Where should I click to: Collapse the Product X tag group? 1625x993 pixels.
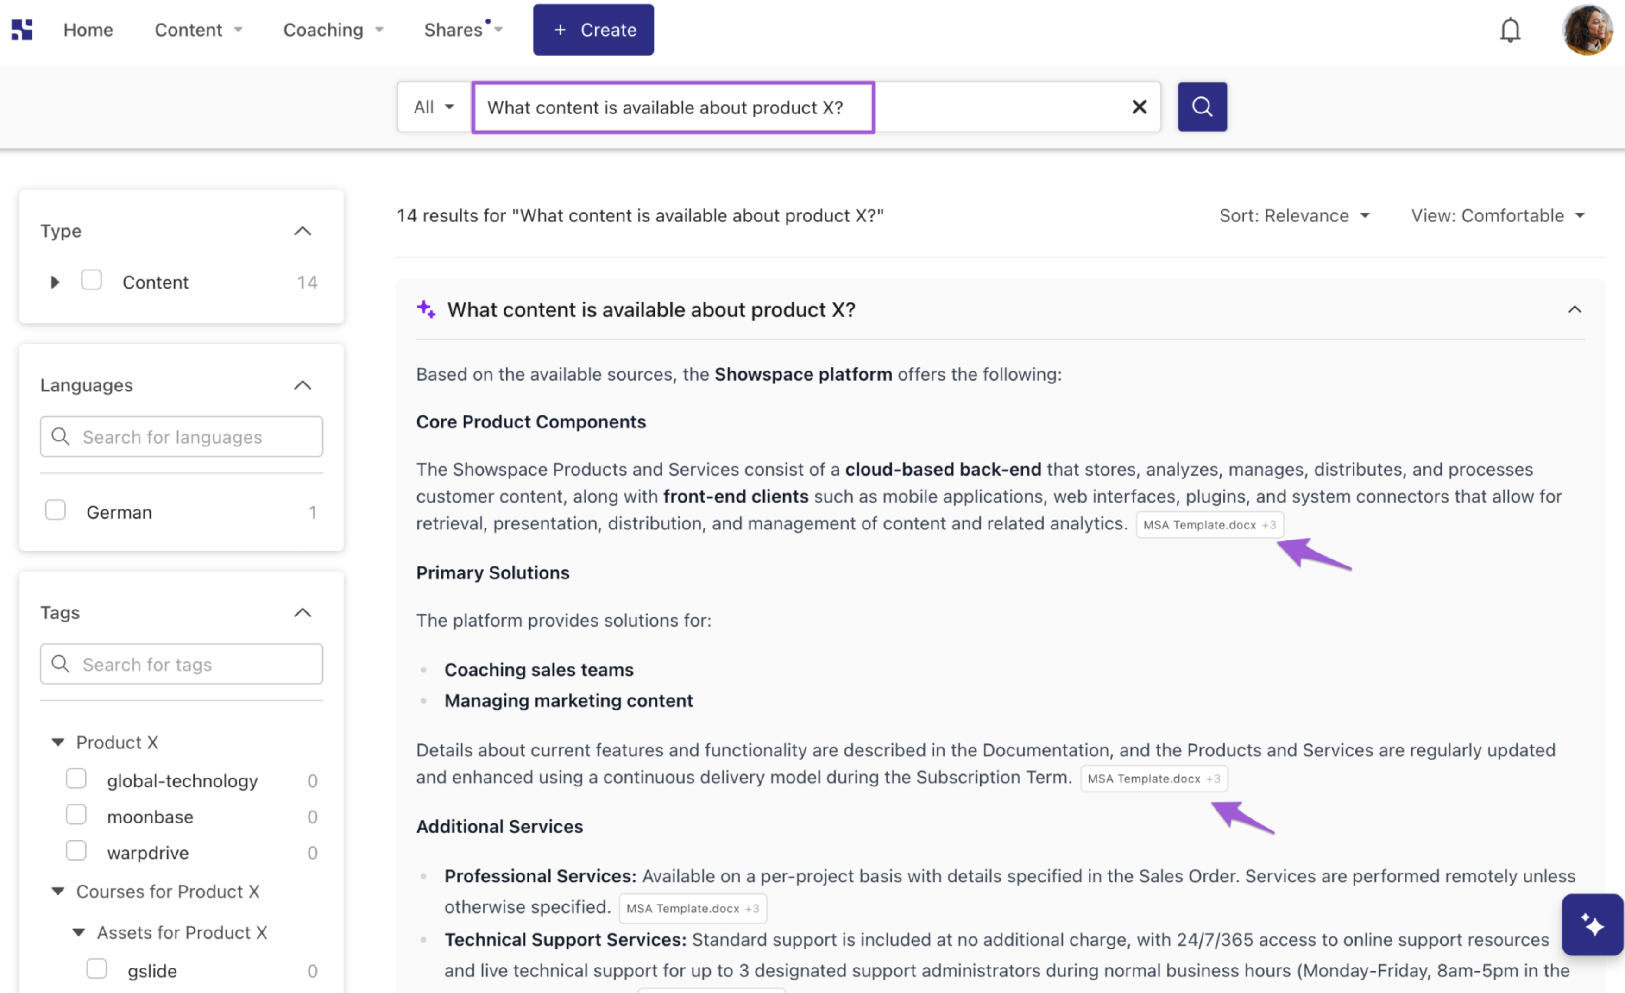coord(58,742)
